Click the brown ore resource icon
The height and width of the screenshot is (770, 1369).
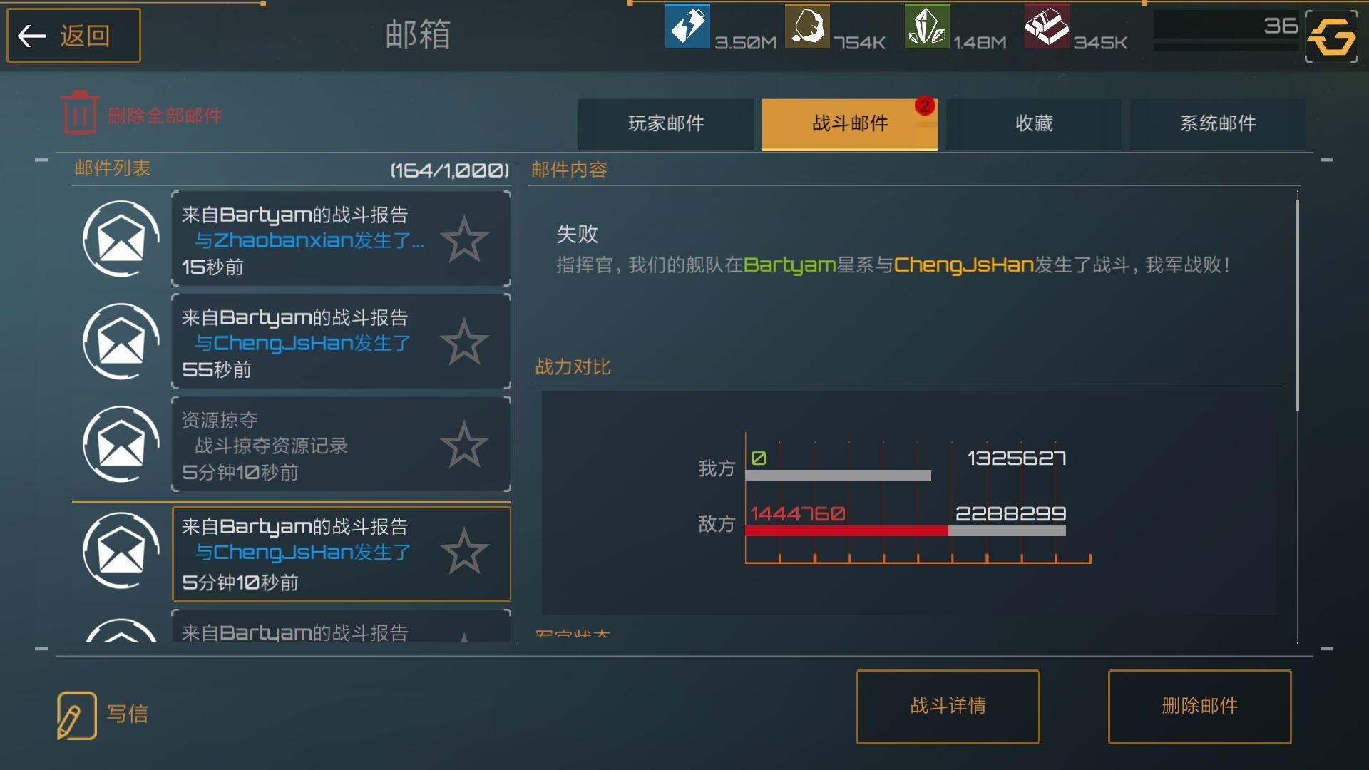[807, 26]
